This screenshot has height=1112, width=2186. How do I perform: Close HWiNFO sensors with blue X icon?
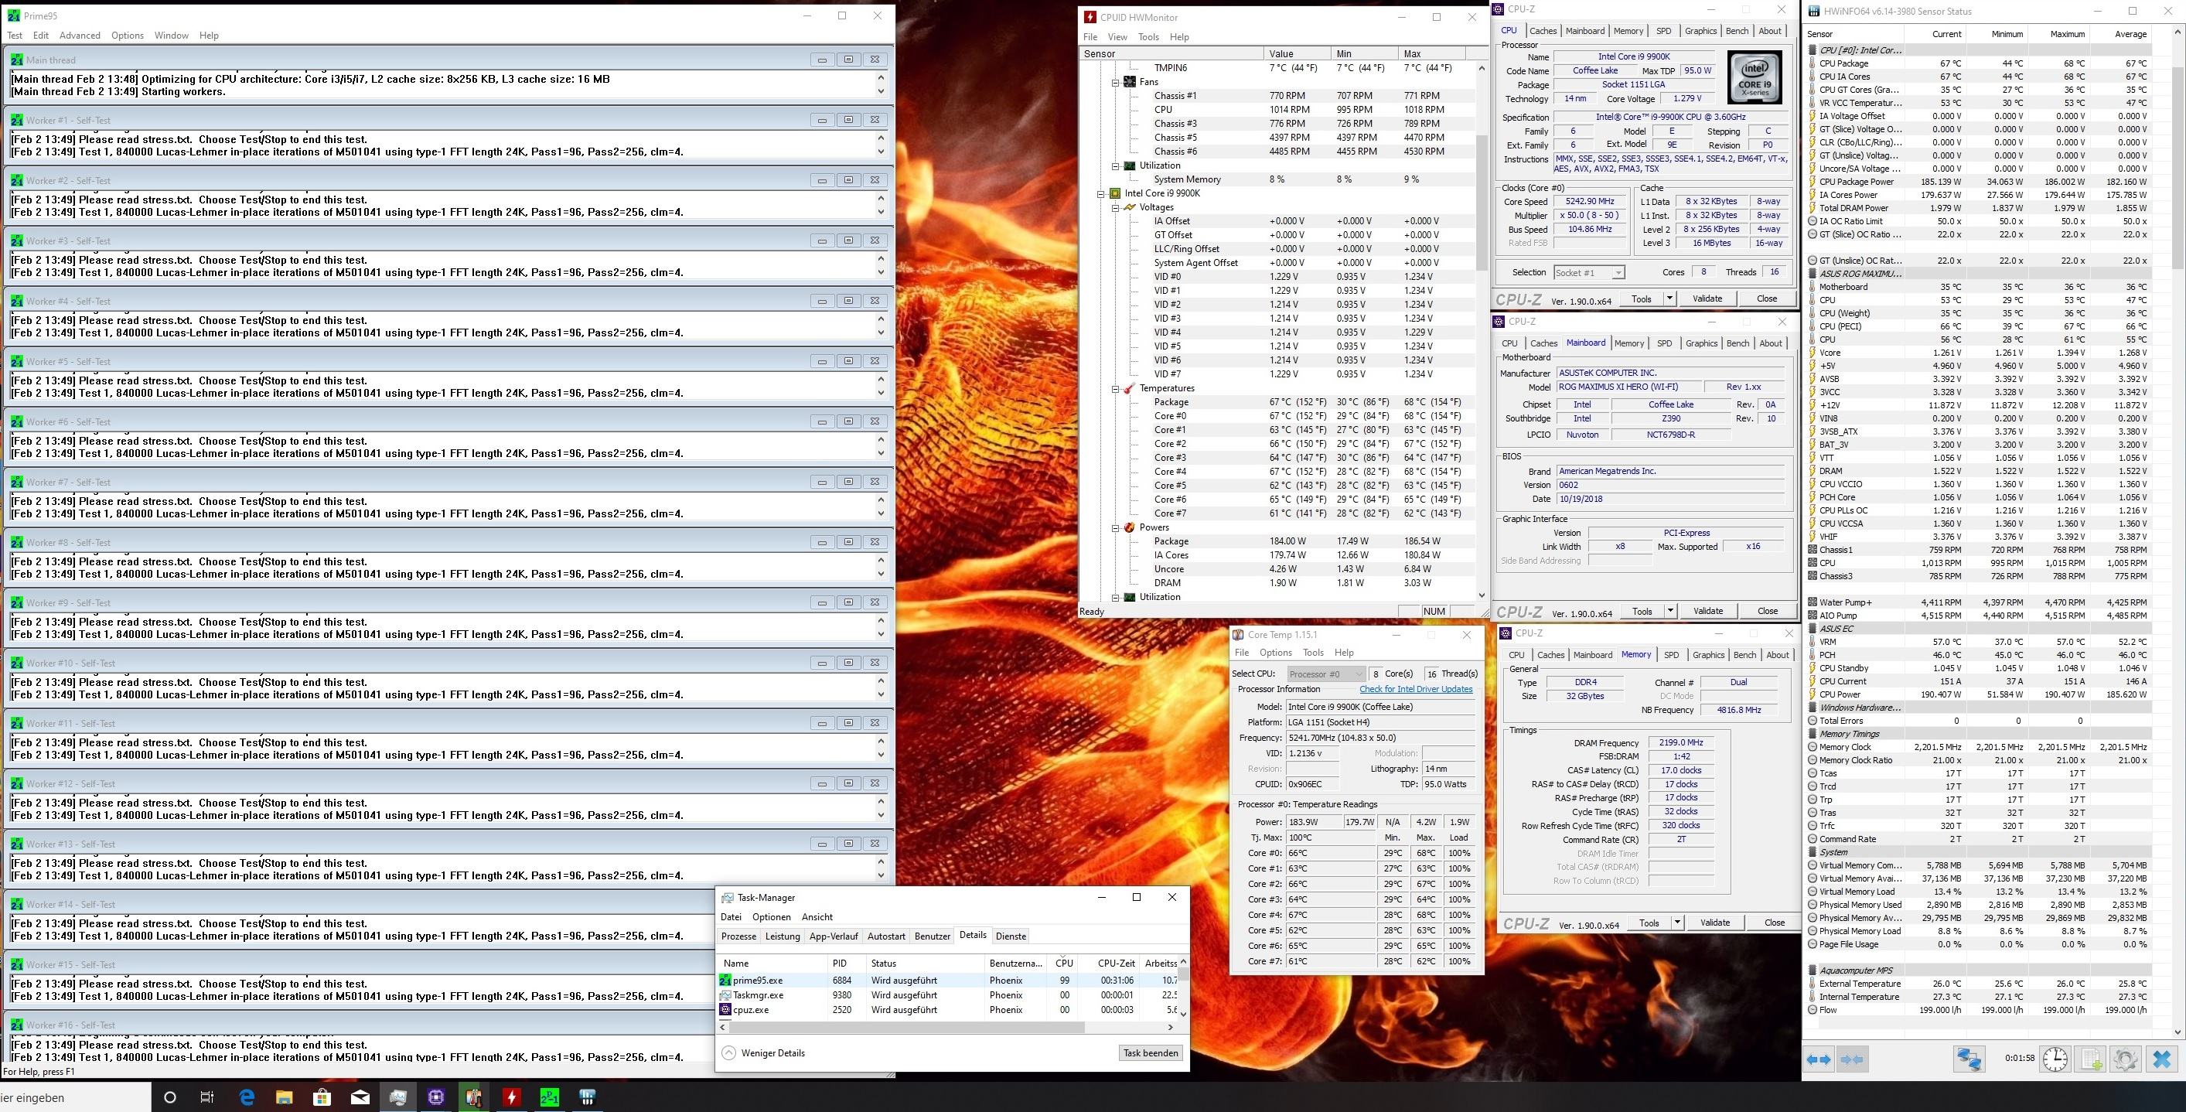(2161, 1059)
